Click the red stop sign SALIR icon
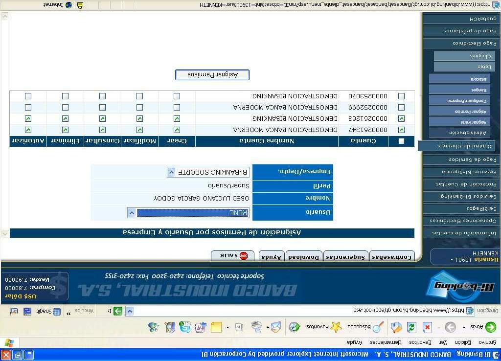The image size is (501, 361). tap(244, 255)
